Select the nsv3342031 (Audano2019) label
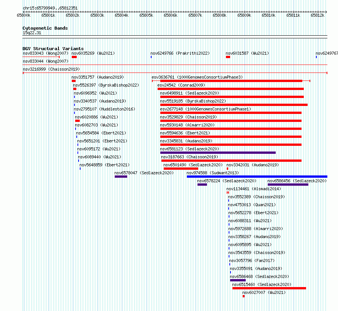The width and height of the screenshot is (338, 311). pyautogui.click(x=253, y=165)
